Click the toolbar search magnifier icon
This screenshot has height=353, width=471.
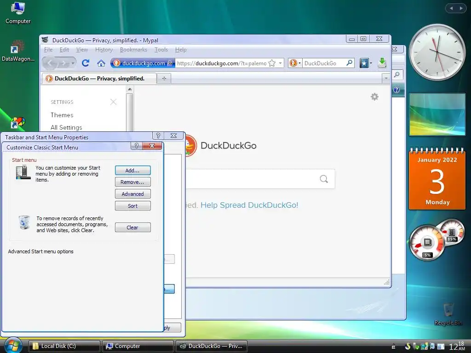(350, 63)
